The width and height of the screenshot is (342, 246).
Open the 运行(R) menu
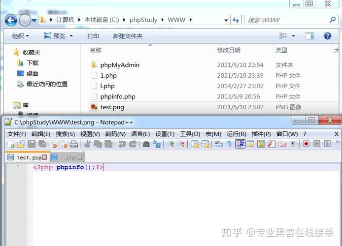(x=237, y=134)
